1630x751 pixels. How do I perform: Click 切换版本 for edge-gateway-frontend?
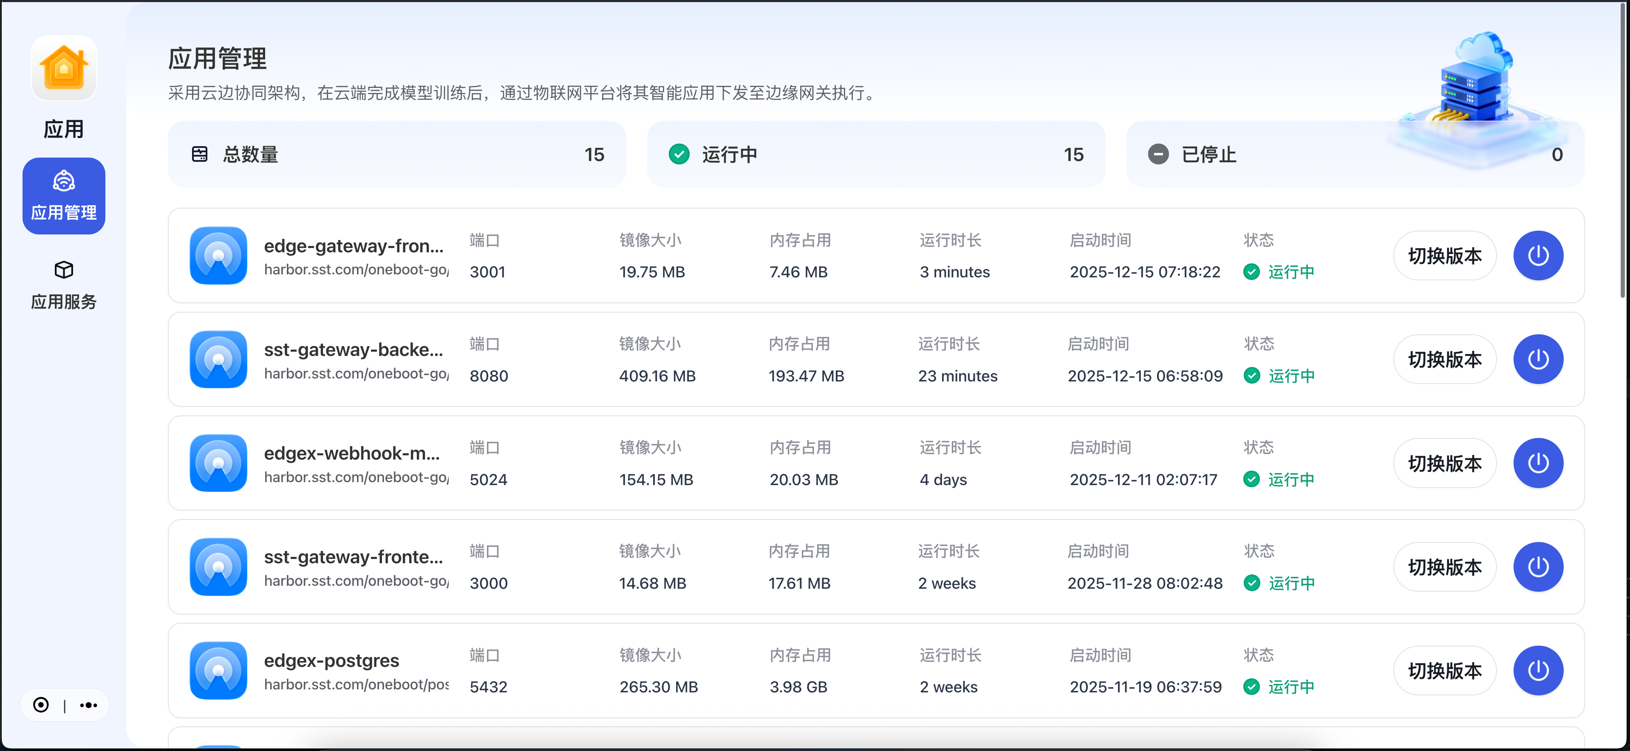[x=1445, y=256]
